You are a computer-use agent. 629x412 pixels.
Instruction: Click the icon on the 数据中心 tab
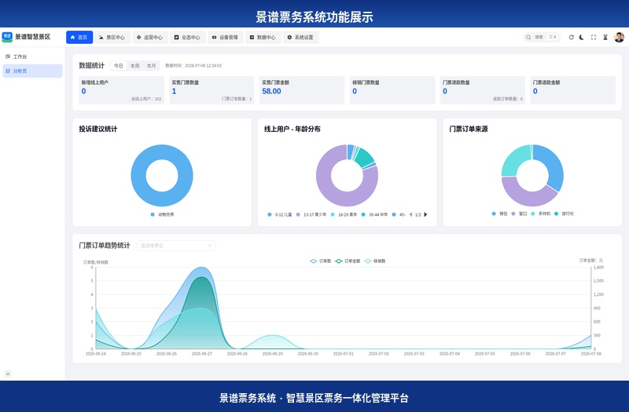252,37
